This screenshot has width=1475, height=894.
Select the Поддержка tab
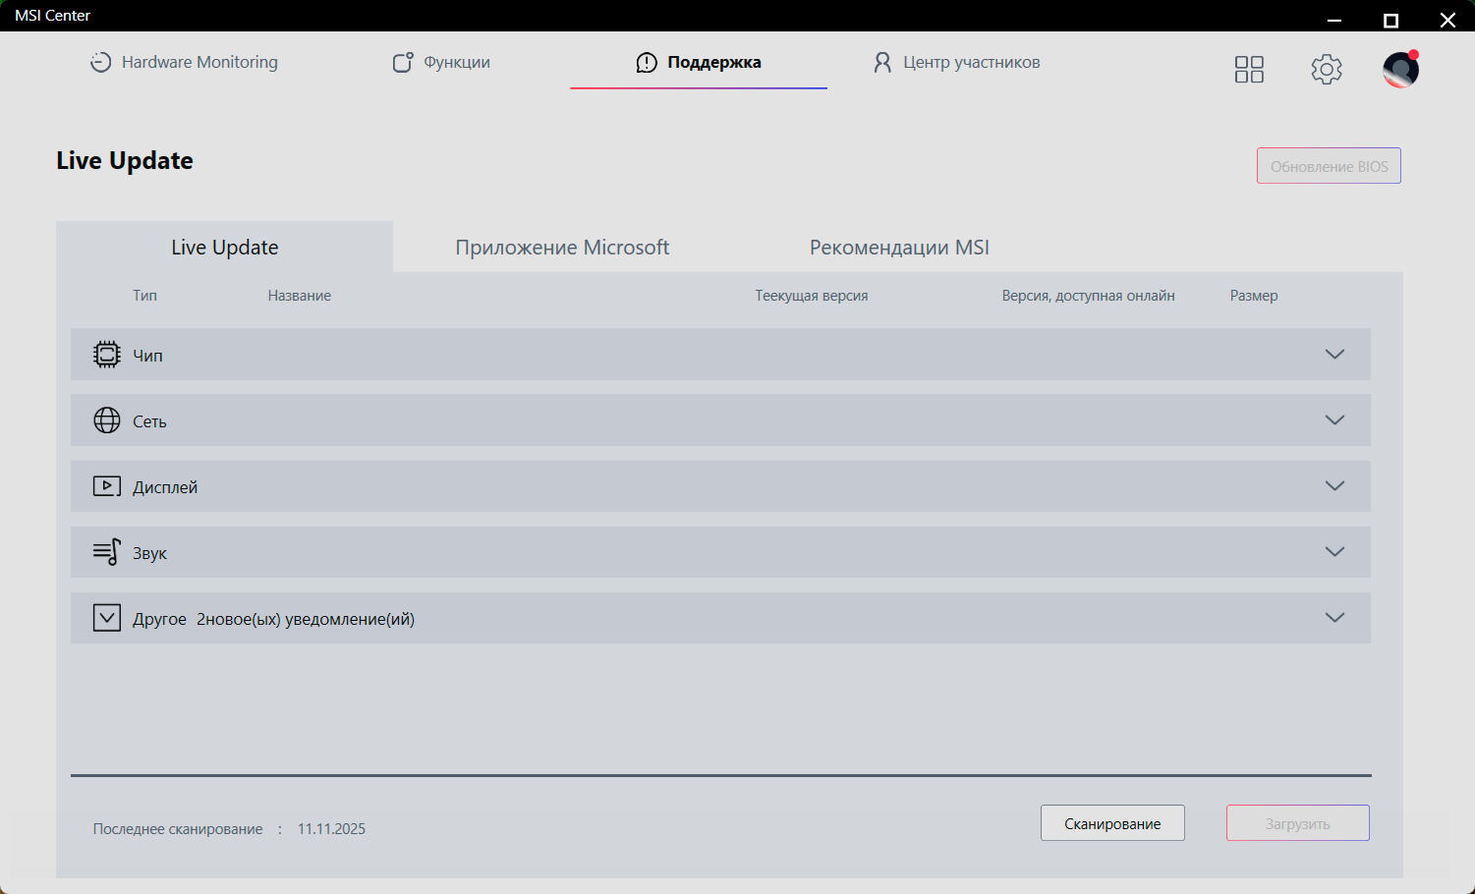point(699,62)
